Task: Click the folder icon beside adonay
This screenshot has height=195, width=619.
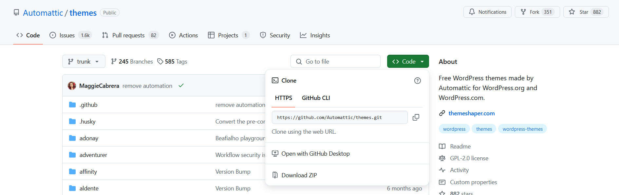Action: [72, 138]
